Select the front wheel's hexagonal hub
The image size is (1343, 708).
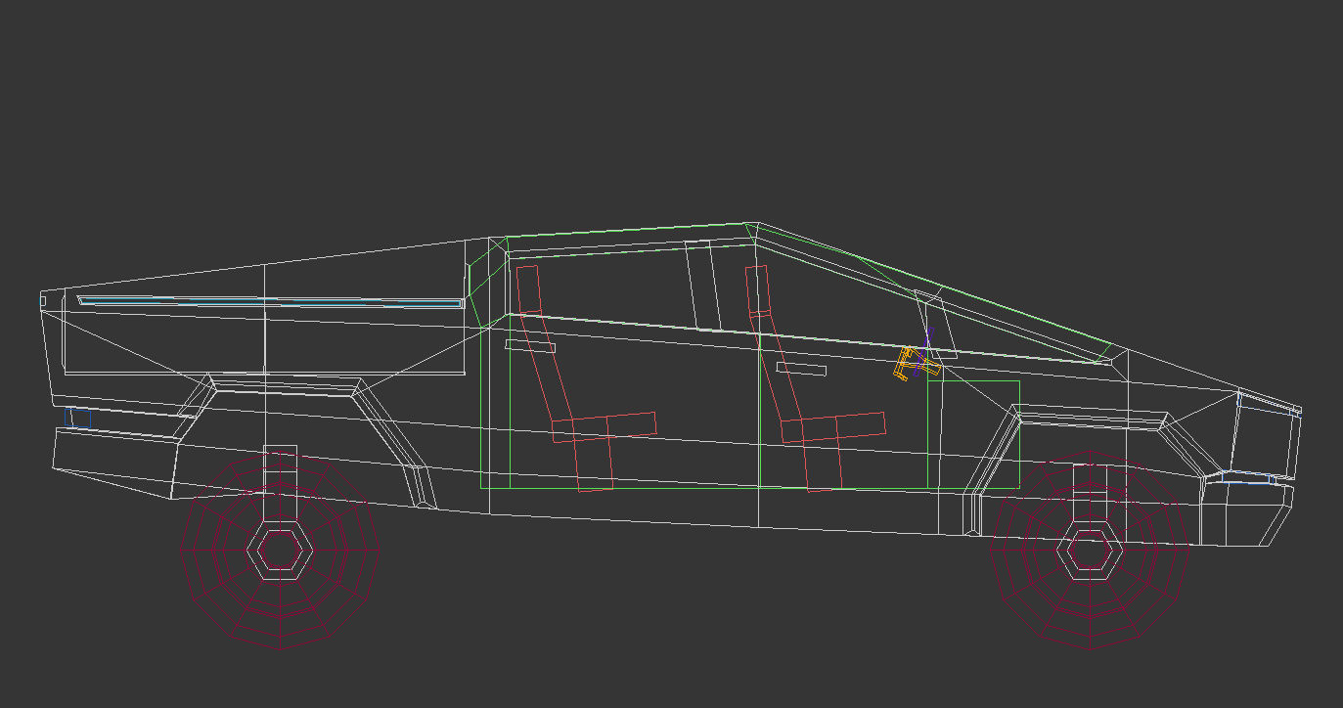click(x=1090, y=552)
